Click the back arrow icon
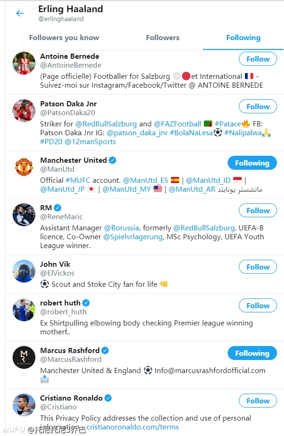 pyautogui.click(x=20, y=14)
